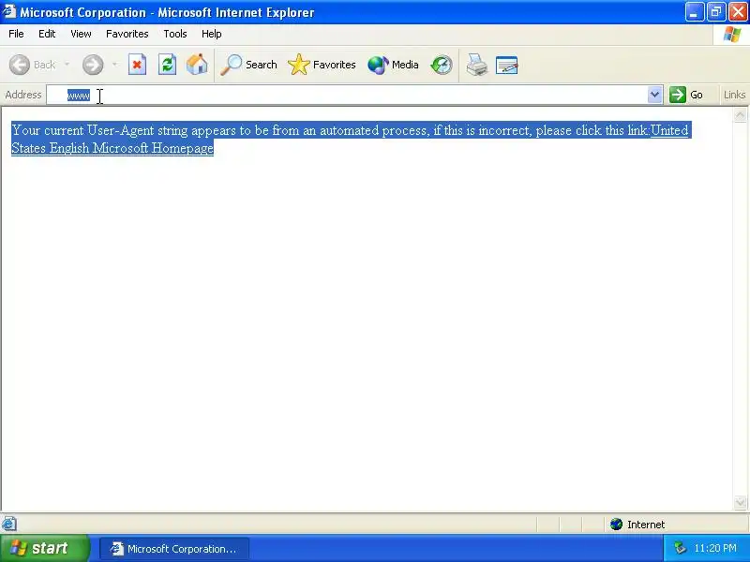This screenshot has width=750, height=562.
Task: Follow the United States English Microsoft Homepage link
Action: (x=112, y=148)
